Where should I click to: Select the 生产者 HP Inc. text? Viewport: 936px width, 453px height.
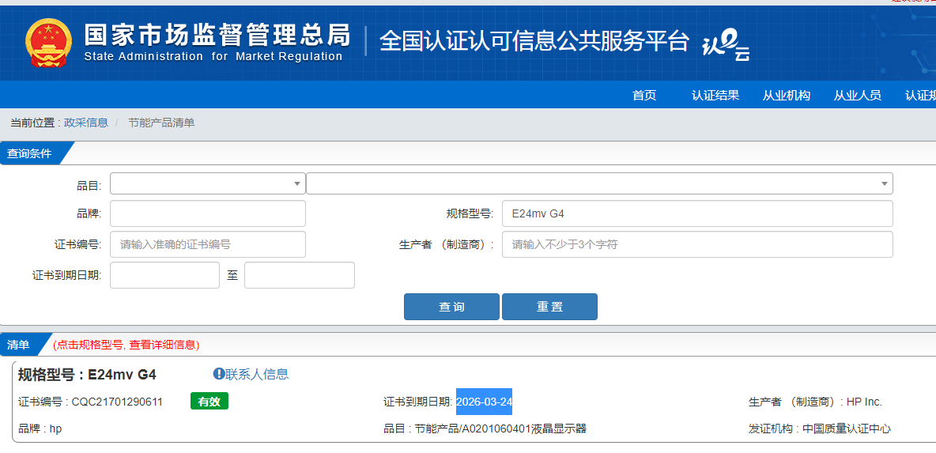coord(815,402)
